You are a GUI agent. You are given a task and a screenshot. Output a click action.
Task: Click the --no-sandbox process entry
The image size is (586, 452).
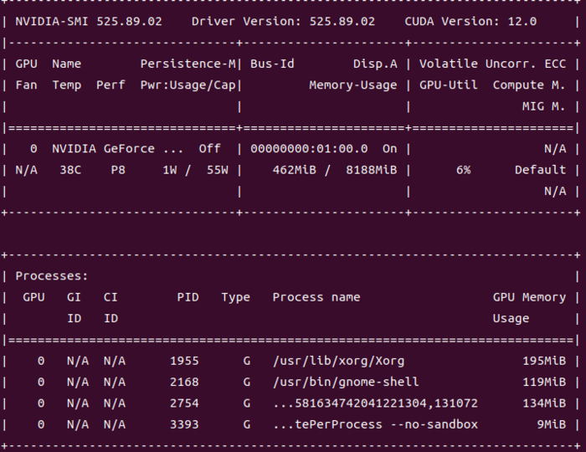pyautogui.click(x=375, y=424)
